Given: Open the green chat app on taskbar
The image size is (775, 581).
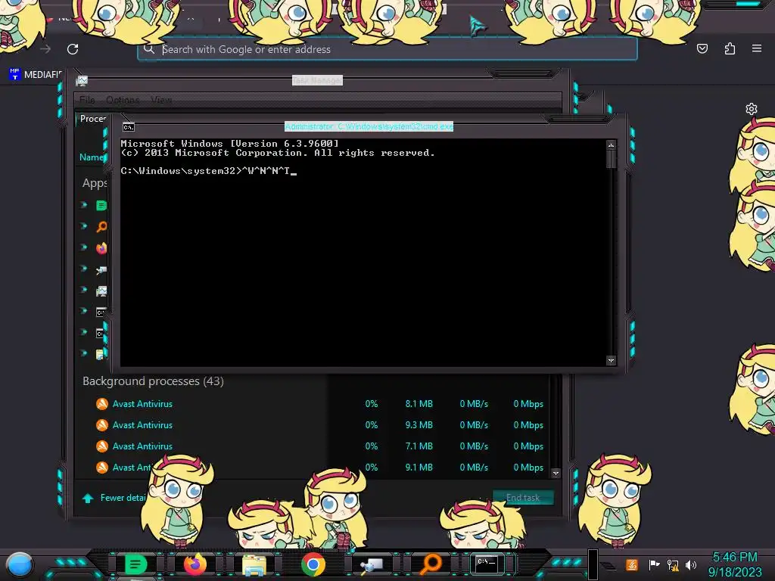Looking at the screenshot, I should 135,564.
